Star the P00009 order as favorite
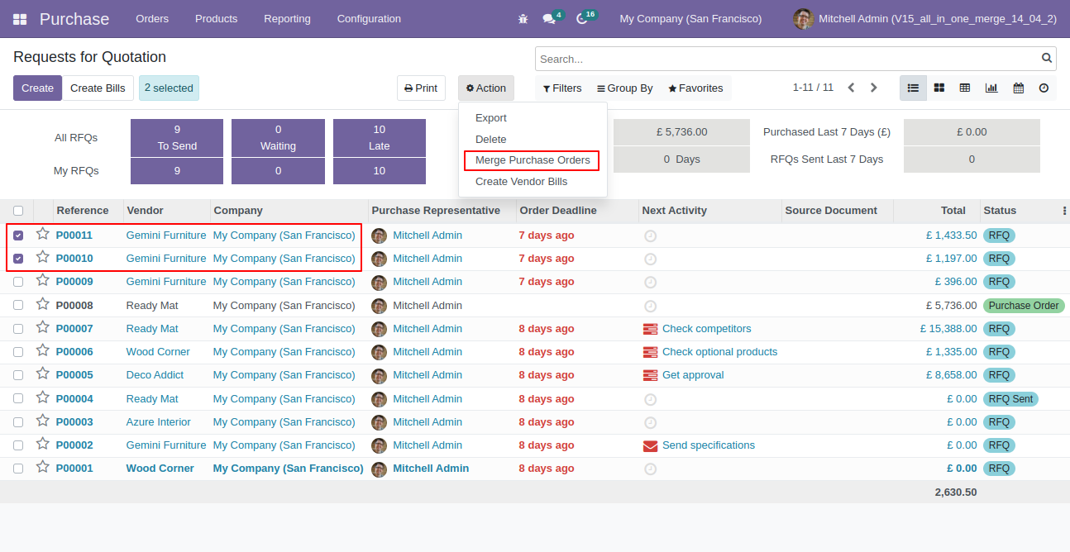 click(43, 281)
